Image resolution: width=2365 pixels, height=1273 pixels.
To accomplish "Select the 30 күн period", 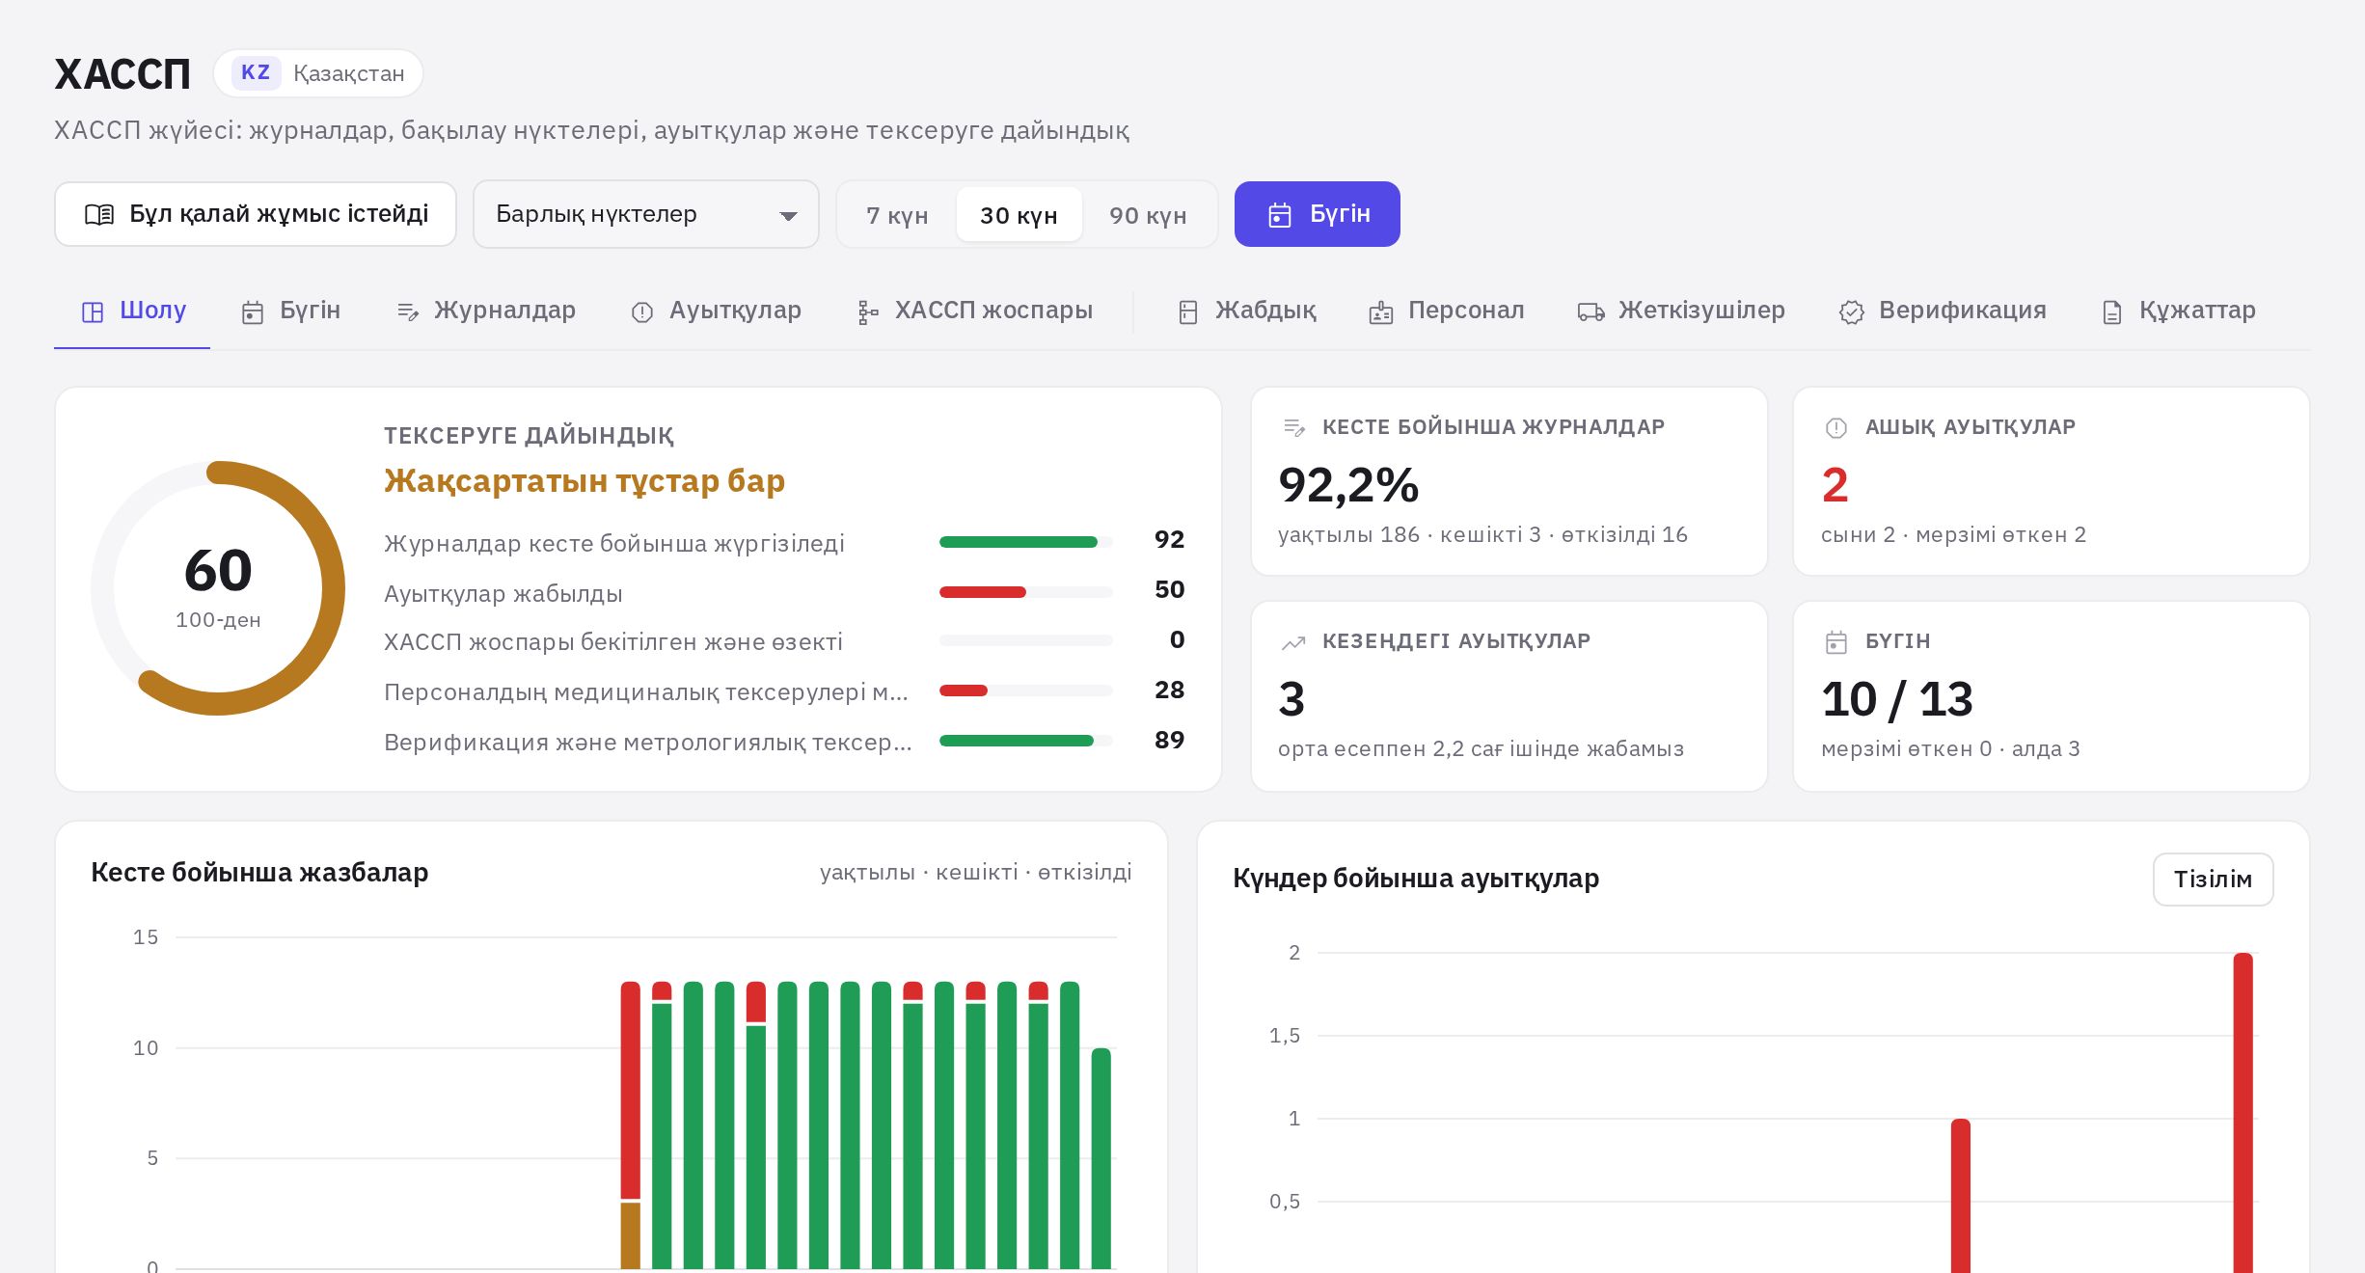I will tap(1019, 215).
